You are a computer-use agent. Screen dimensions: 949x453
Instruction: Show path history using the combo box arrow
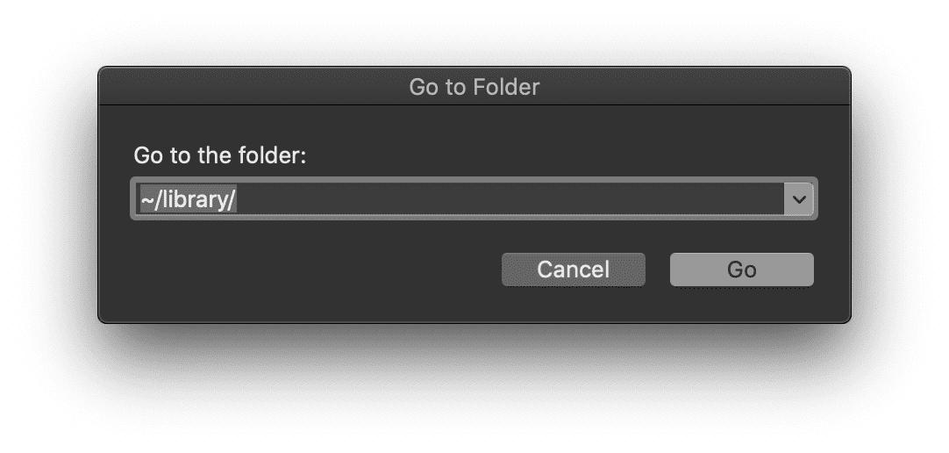pyautogui.click(x=798, y=200)
